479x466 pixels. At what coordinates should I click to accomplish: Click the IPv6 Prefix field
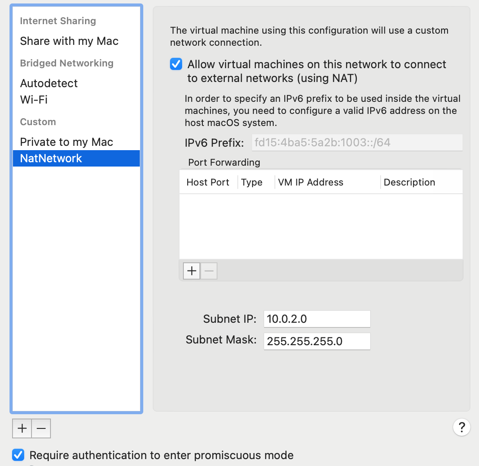(x=357, y=142)
